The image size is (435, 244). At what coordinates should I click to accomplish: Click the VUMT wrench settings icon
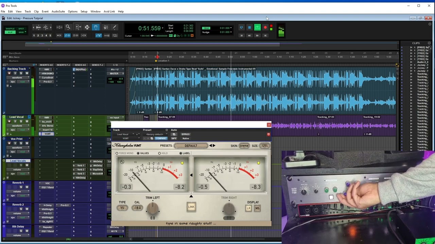tap(122, 162)
